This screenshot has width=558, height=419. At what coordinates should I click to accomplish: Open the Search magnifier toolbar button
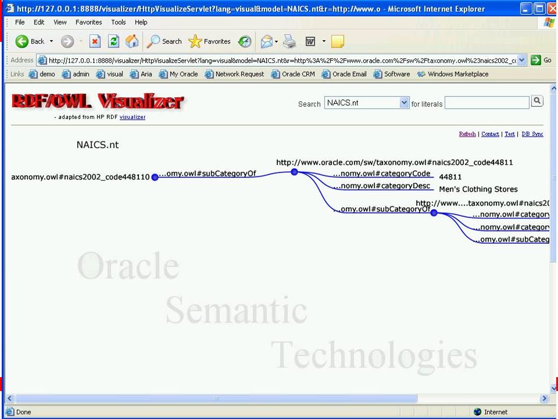point(164,41)
